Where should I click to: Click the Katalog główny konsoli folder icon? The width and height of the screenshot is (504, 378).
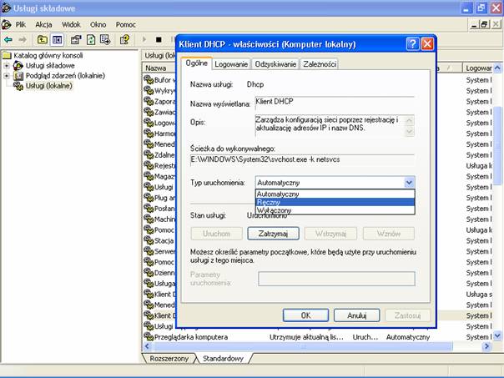click(7, 56)
